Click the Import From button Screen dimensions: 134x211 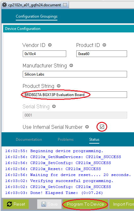click(122, 204)
